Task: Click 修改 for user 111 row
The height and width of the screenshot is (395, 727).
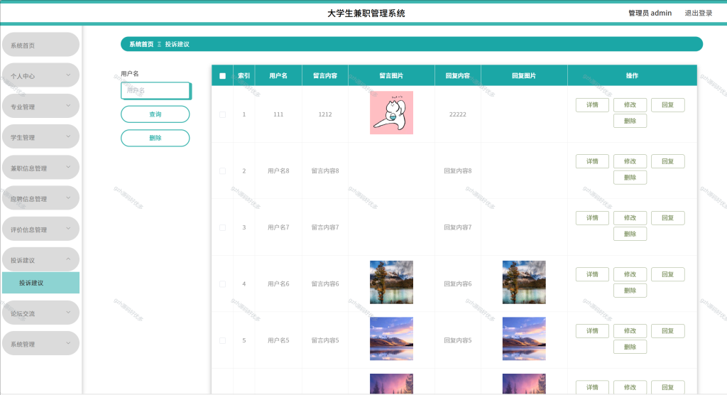Action: coord(630,105)
